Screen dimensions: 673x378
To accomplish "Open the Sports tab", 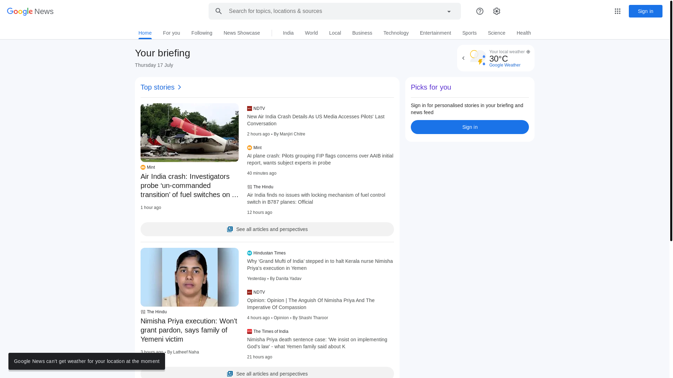I will [x=469, y=33].
